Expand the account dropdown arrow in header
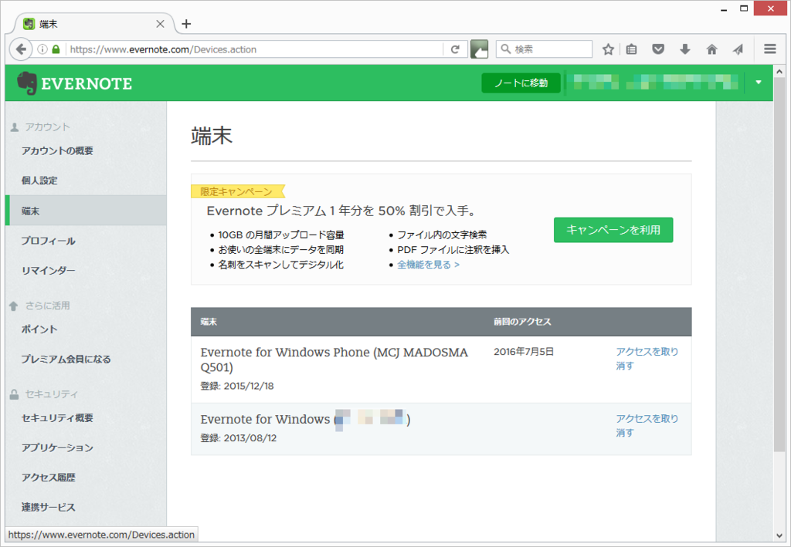791x547 pixels. click(x=759, y=83)
